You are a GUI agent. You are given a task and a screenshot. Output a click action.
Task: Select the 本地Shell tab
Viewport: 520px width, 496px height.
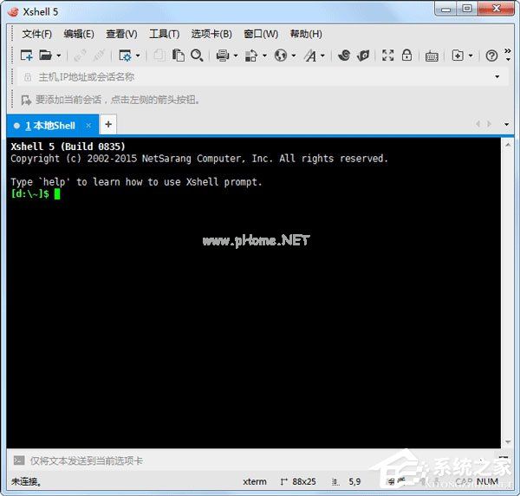click(49, 126)
